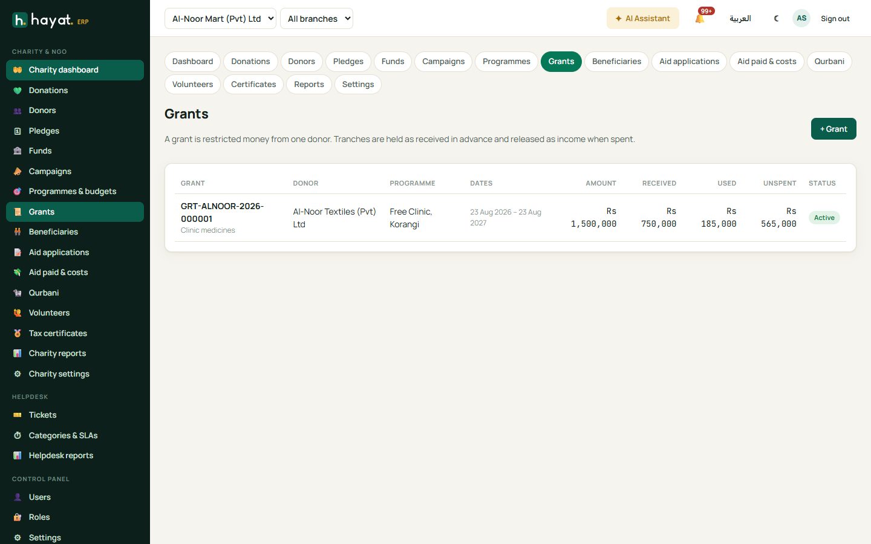Toggle dark mode moon icon

pos(776,18)
